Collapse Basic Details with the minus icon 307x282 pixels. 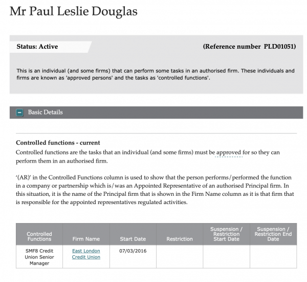coord(19,113)
